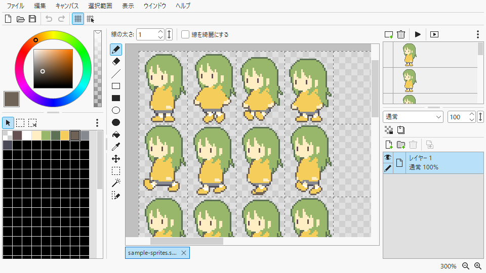The height and width of the screenshot is (273, 486).
Task: Toggle the clipping layer option
Action: [x=401, y=130]
